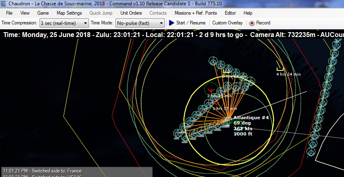Open Missions + Ref. Points menu
344x177 pixels.
pyautogui.click(x=196, y=13)
